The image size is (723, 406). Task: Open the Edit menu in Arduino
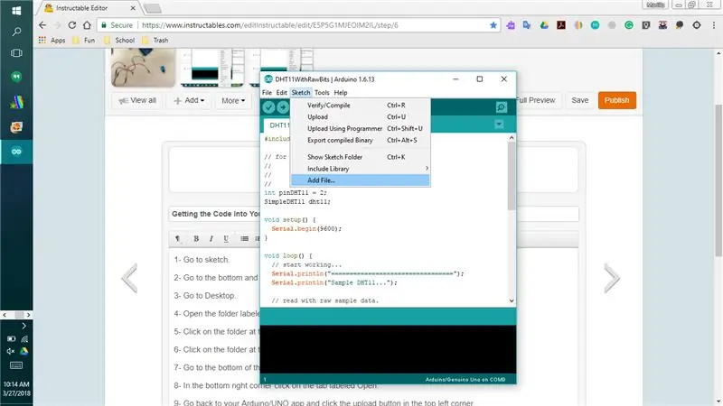(281, 93)
